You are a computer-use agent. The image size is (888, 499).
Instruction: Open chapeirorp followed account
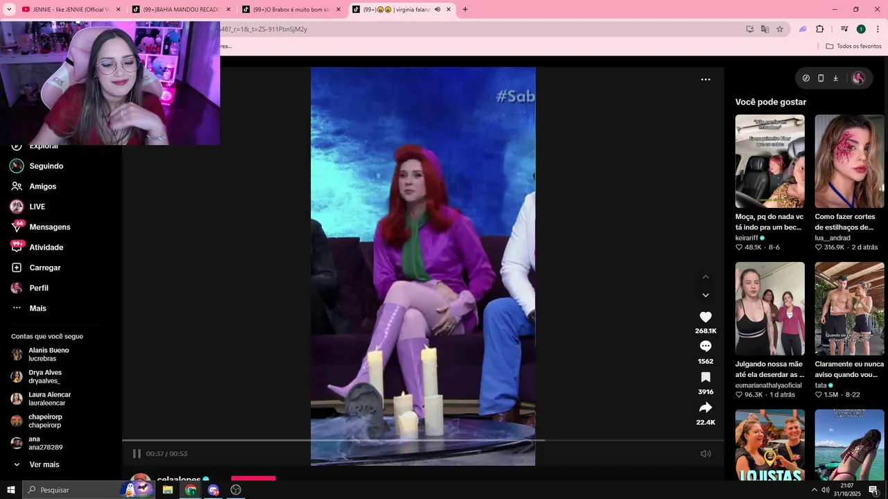(x=45, y=421)
